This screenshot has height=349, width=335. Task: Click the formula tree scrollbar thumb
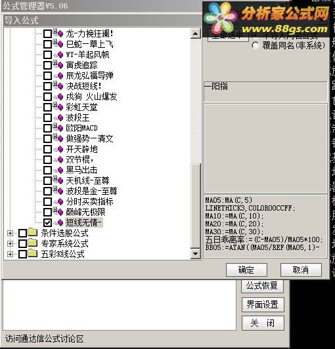[x=196, y=206]
